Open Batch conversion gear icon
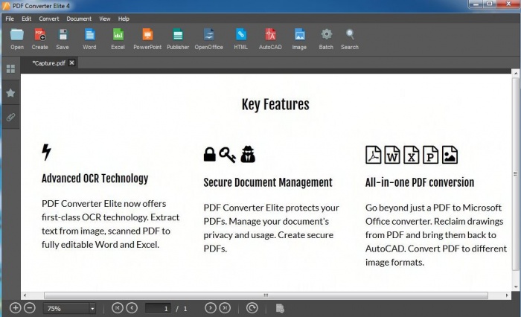521x317 pixels. (326, 39)
